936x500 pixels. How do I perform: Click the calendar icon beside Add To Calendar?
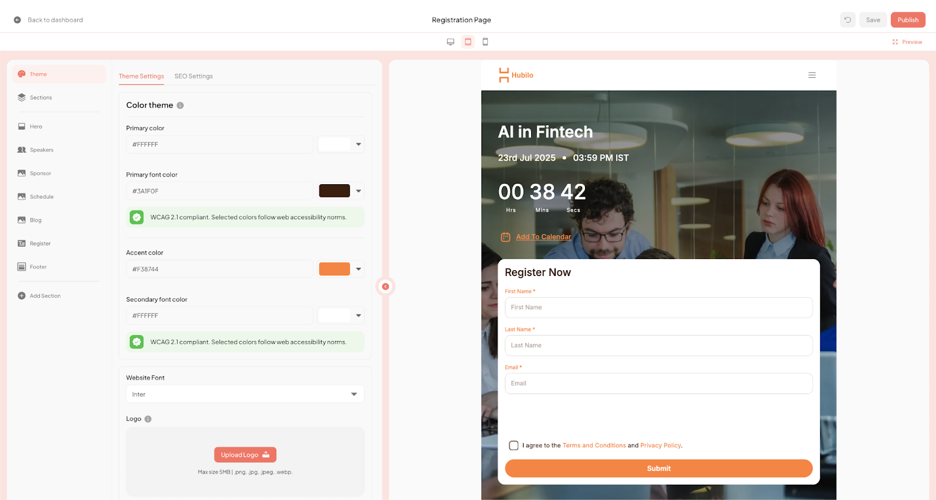pyautogui.click(x=505, y=237)
